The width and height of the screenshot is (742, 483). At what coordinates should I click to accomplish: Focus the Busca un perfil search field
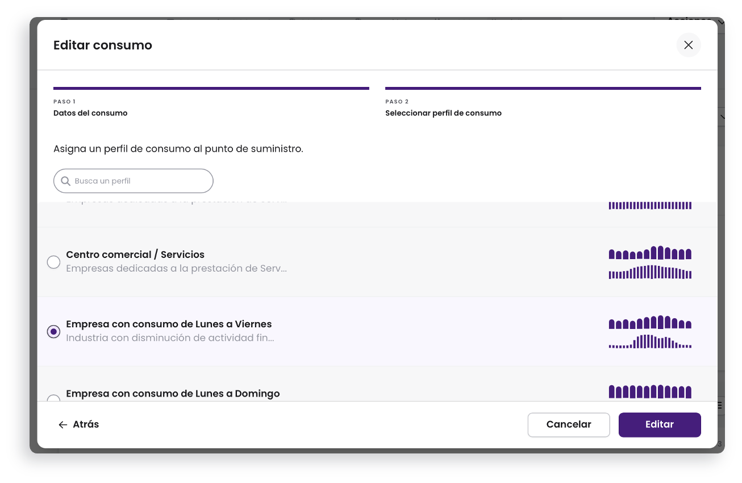(134, 181)
